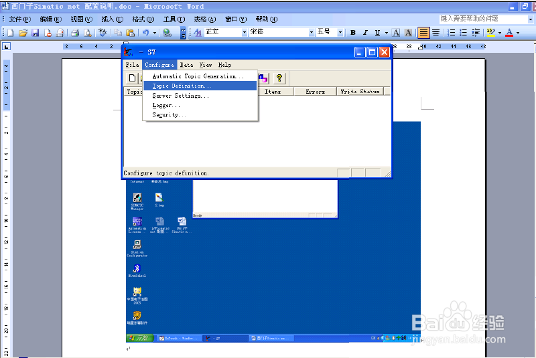Toggle bulleted list formatting
536x358 pixels.
point(464,33)
